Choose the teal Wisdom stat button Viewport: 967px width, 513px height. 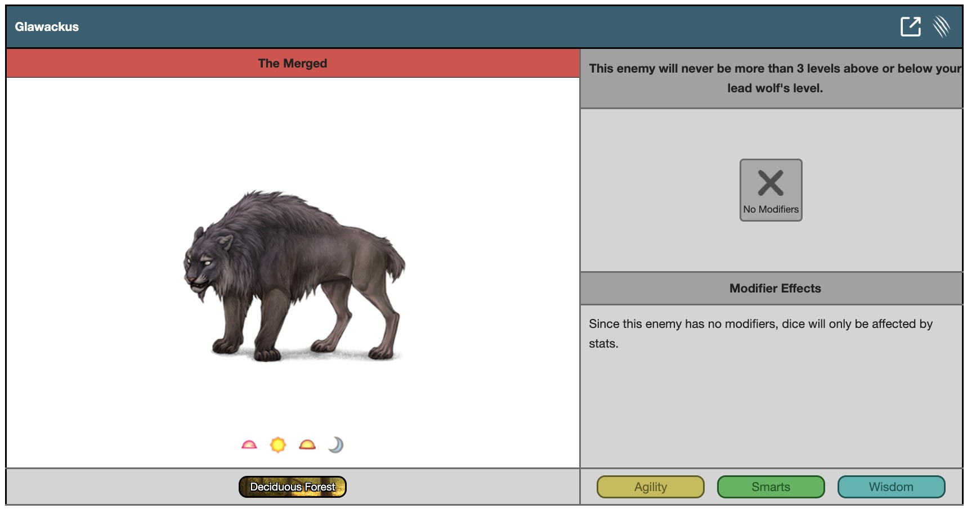(891, 487)
